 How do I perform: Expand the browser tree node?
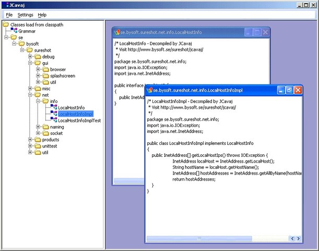(x=38, y=69)
